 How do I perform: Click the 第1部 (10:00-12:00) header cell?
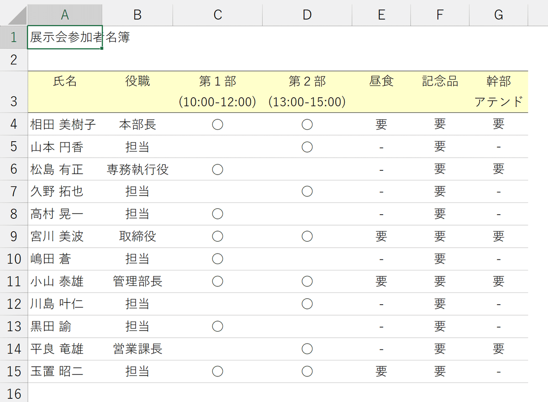tap(217, 92)
